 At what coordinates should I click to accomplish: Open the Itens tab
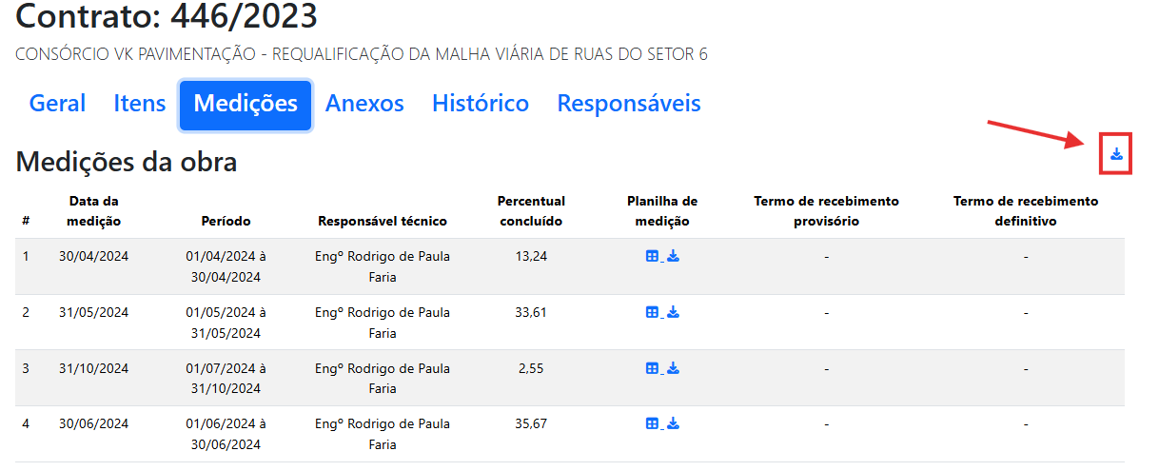click(x=139, y=104)
